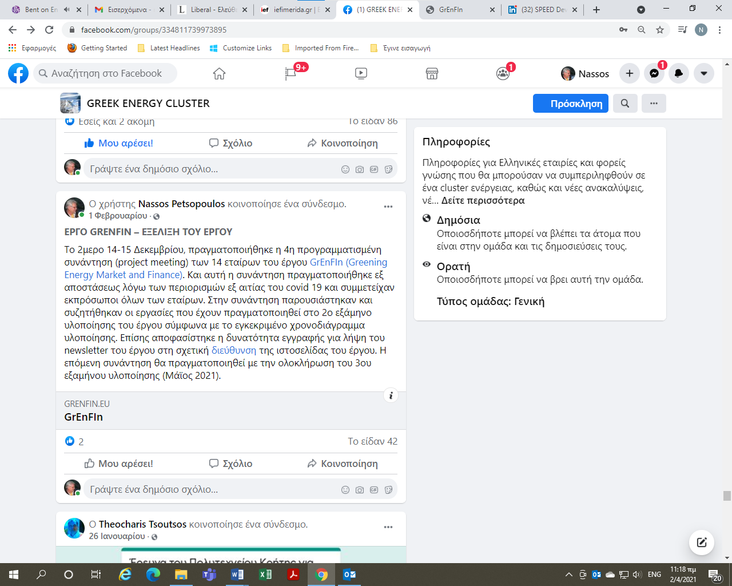
Task: Open options menu for Nassos Petsopoulos post
Action: tap(388, 207)
